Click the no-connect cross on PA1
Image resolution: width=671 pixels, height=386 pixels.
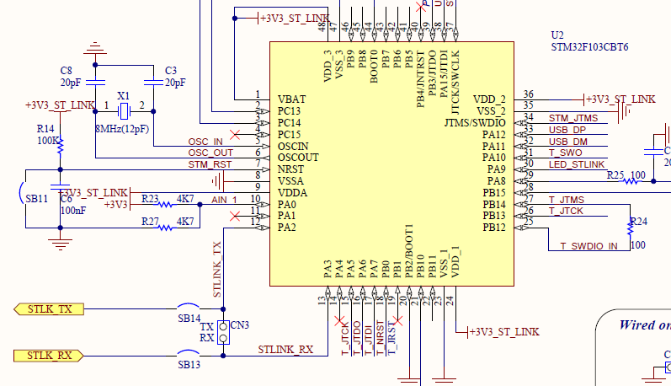click(x=235, y=217)
